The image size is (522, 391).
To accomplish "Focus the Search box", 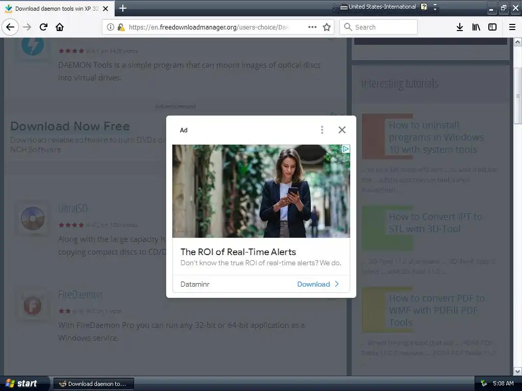I will click(379, 27).
